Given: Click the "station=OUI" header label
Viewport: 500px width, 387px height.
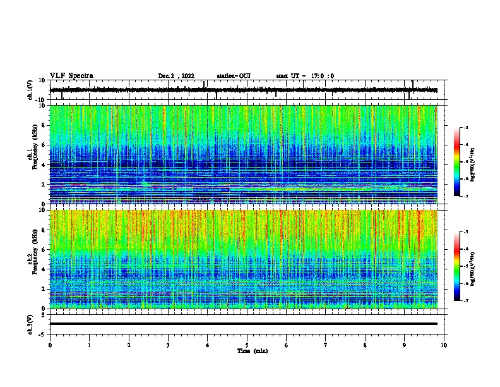Looking at the screenshot, I should [234, 76].
